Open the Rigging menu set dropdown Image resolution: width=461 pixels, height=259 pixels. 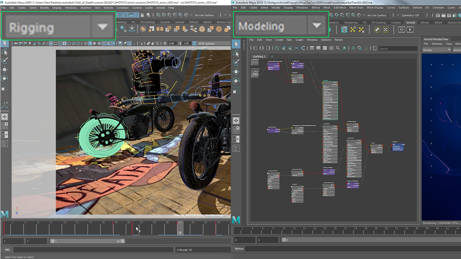[102, 26]
